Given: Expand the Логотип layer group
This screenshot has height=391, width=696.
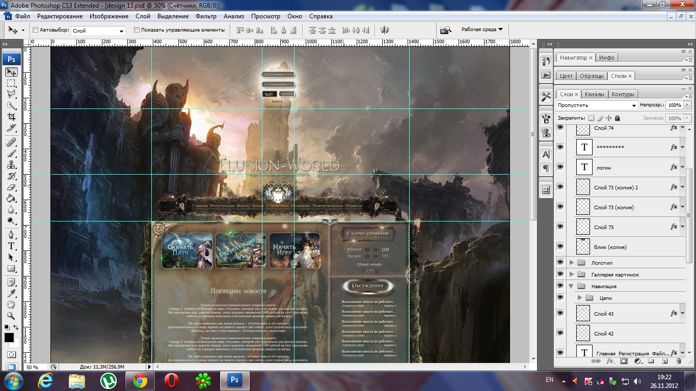Looking at the screenshot, I should (x=572, y=263).
